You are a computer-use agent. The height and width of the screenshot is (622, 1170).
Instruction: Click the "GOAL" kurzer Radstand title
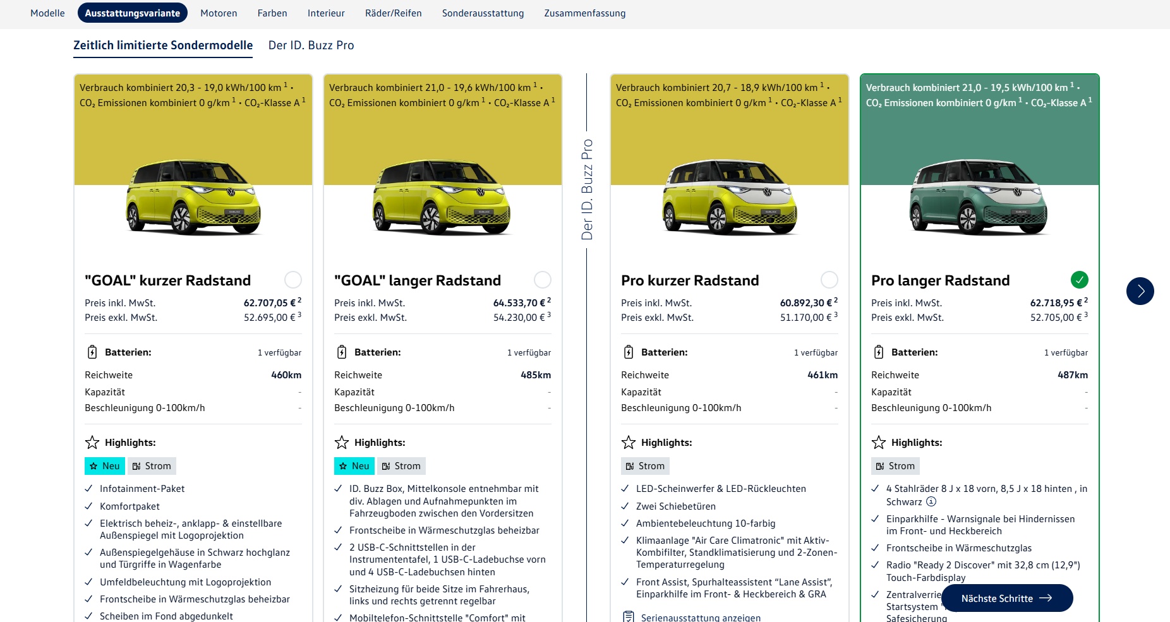(x=167, y=280)
